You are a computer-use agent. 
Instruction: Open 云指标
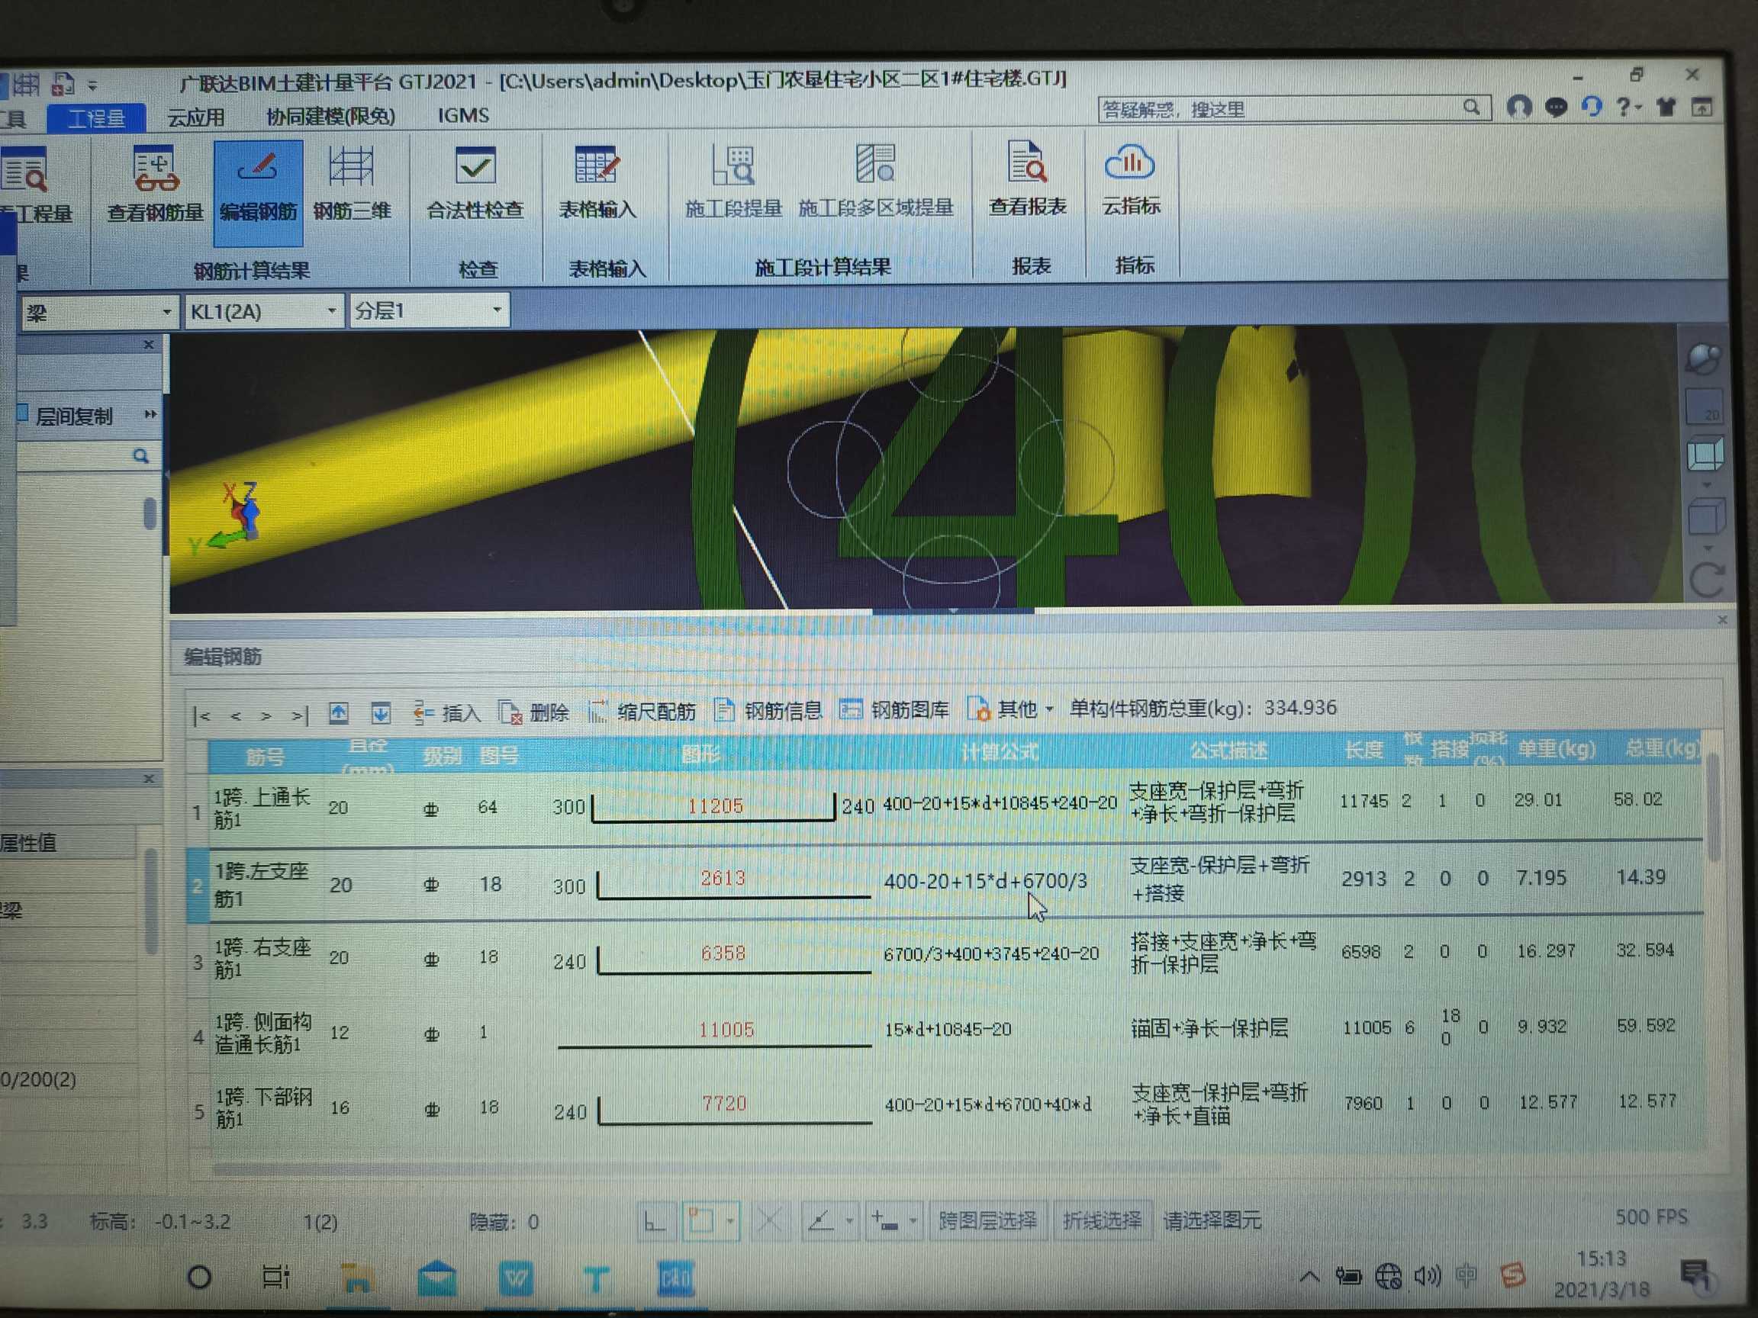pyautogui.click(x=1130, y=181)
